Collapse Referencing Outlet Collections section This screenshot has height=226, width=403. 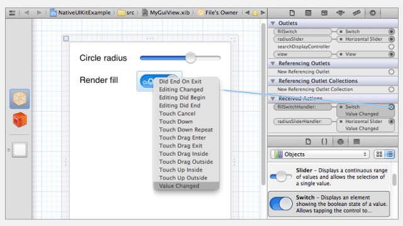tap(273, 81)
